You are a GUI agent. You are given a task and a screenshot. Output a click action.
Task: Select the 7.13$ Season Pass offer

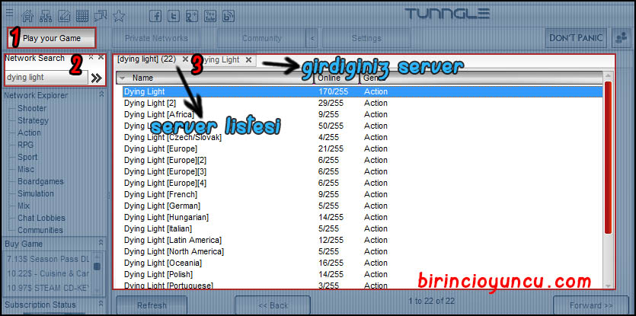[49, 259]
